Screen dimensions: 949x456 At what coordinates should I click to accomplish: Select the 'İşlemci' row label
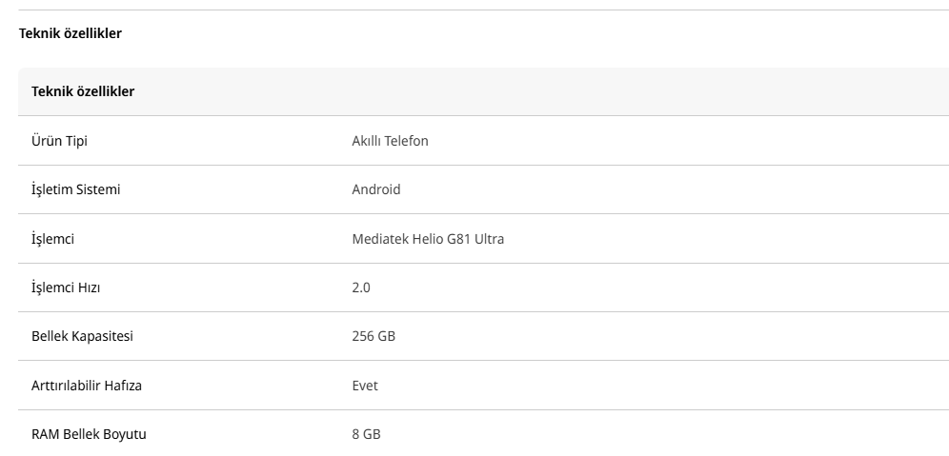[53, 239]
